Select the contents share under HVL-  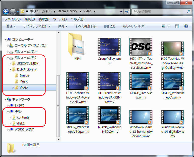(23, 117)
